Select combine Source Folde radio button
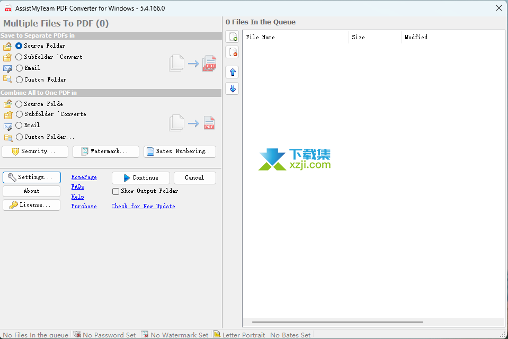This screenshot has height=339, width=508. [19, 104]
